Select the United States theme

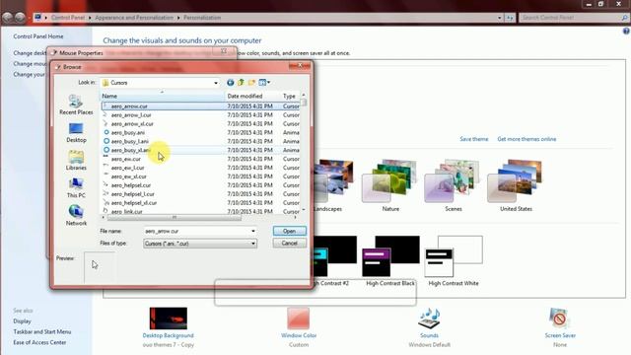[x=516, y=185]
